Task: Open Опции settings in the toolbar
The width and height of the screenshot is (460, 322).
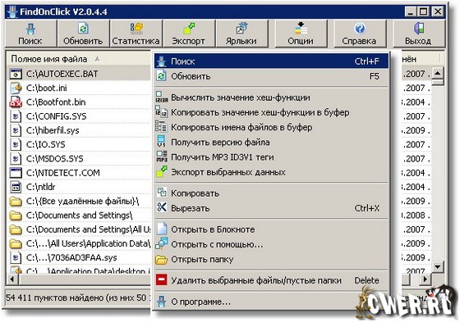Action: pos(301,34)
